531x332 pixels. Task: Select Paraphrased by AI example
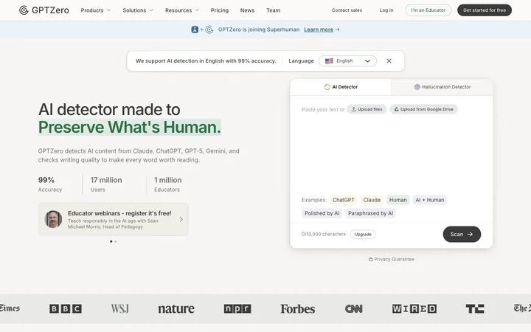point(370,213)
